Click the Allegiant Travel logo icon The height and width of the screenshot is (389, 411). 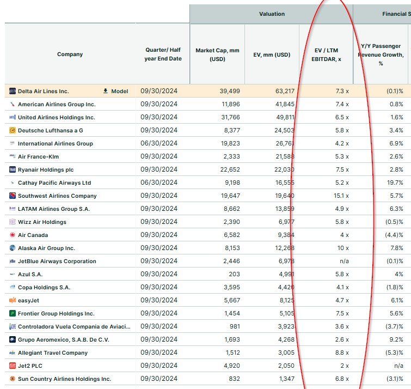tap(13, 352)
